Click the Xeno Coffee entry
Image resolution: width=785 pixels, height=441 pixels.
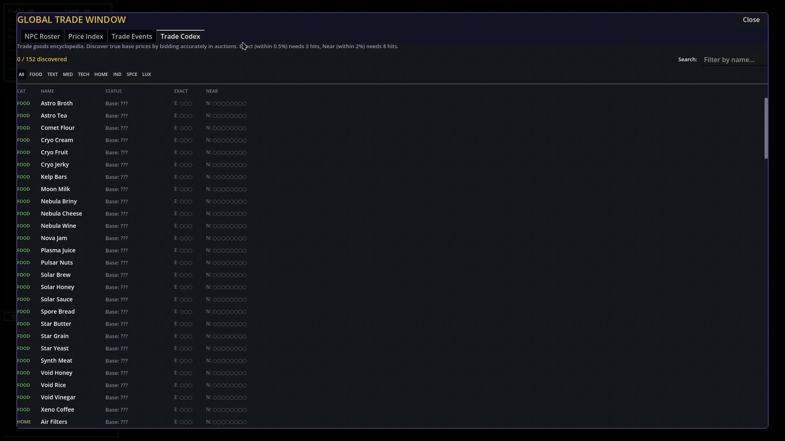click(57, 410)
